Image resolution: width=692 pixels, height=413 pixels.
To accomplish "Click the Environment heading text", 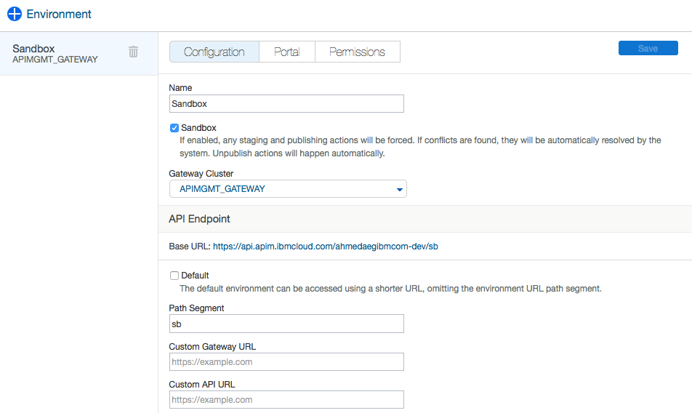I will pyautogui.click(x=59, y=14).
